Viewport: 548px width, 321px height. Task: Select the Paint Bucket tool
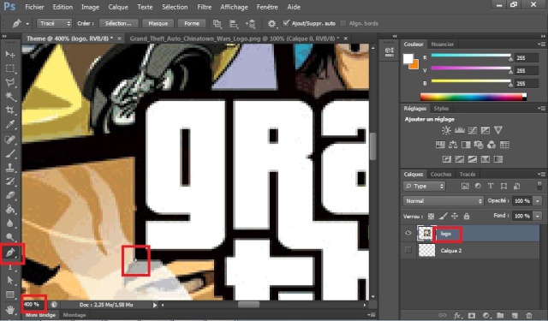pos(10,209)
